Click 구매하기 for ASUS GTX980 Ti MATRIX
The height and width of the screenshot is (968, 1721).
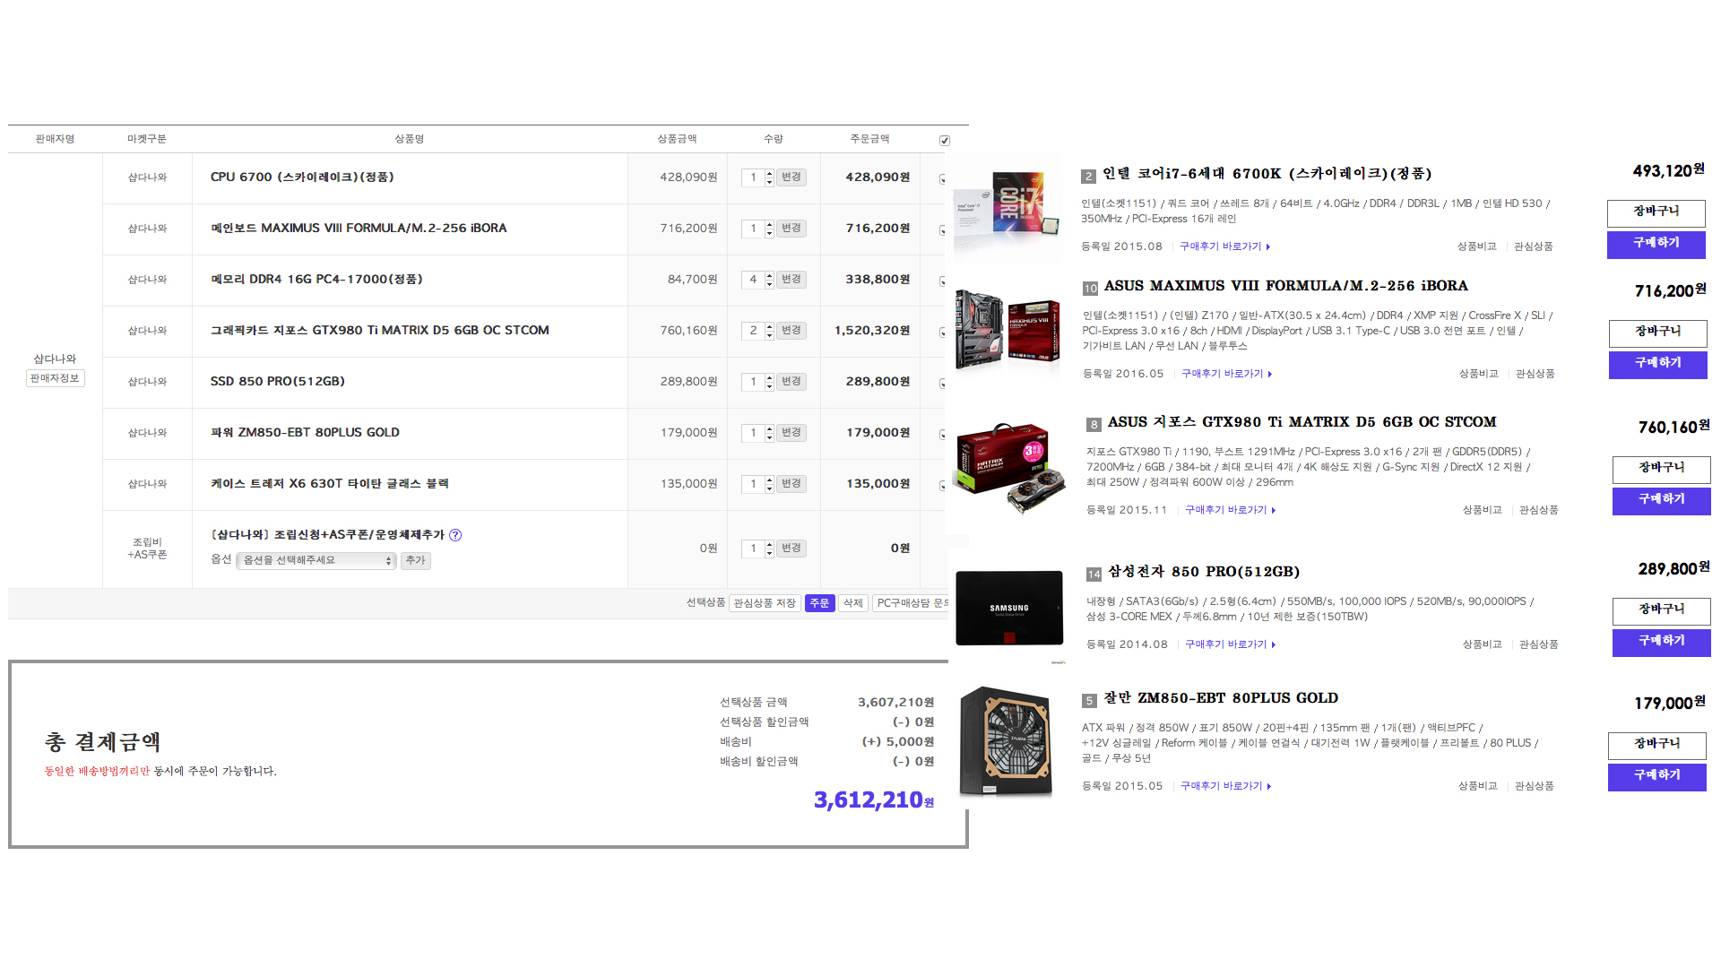pyautogui.click(x=1661, y=500)
